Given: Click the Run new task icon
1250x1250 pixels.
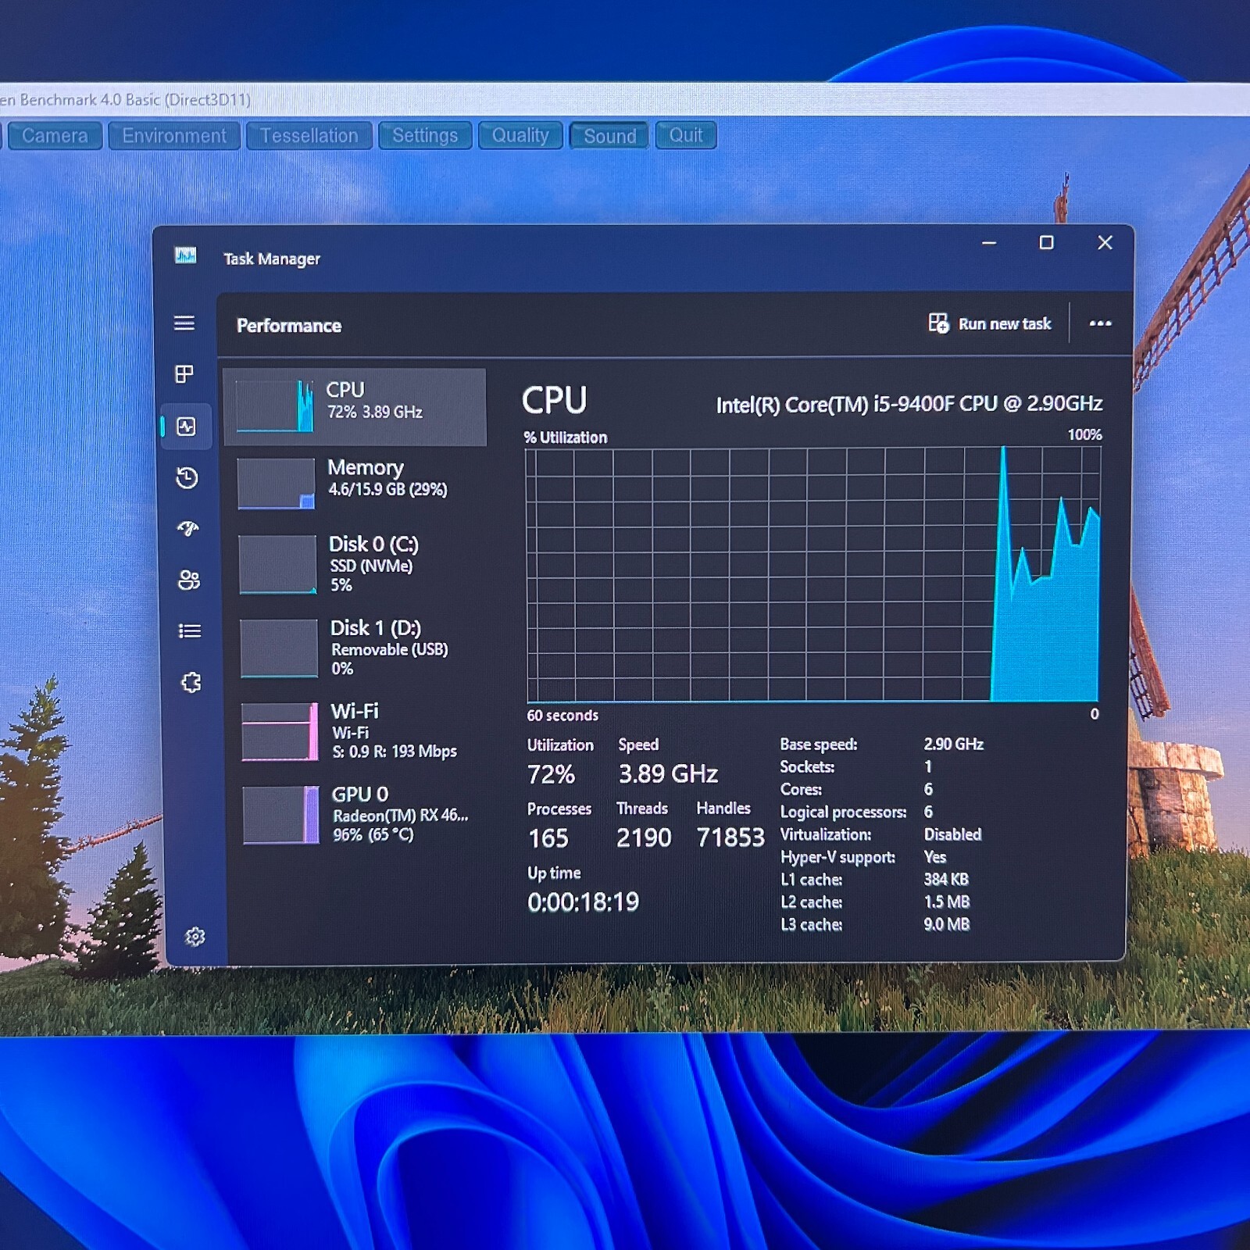Looking at the screenshot, I should 938,323.
